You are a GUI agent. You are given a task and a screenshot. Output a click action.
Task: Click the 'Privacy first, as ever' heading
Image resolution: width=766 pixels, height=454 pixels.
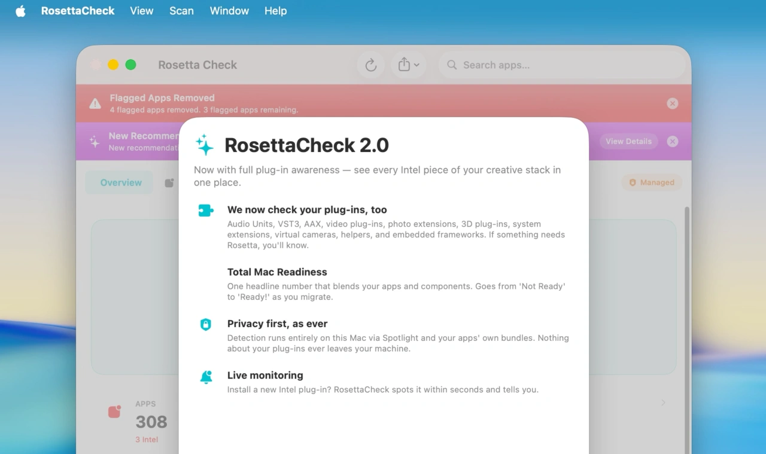coord(277,324)
